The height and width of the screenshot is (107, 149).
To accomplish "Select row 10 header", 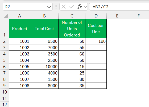I will (4, 92).
